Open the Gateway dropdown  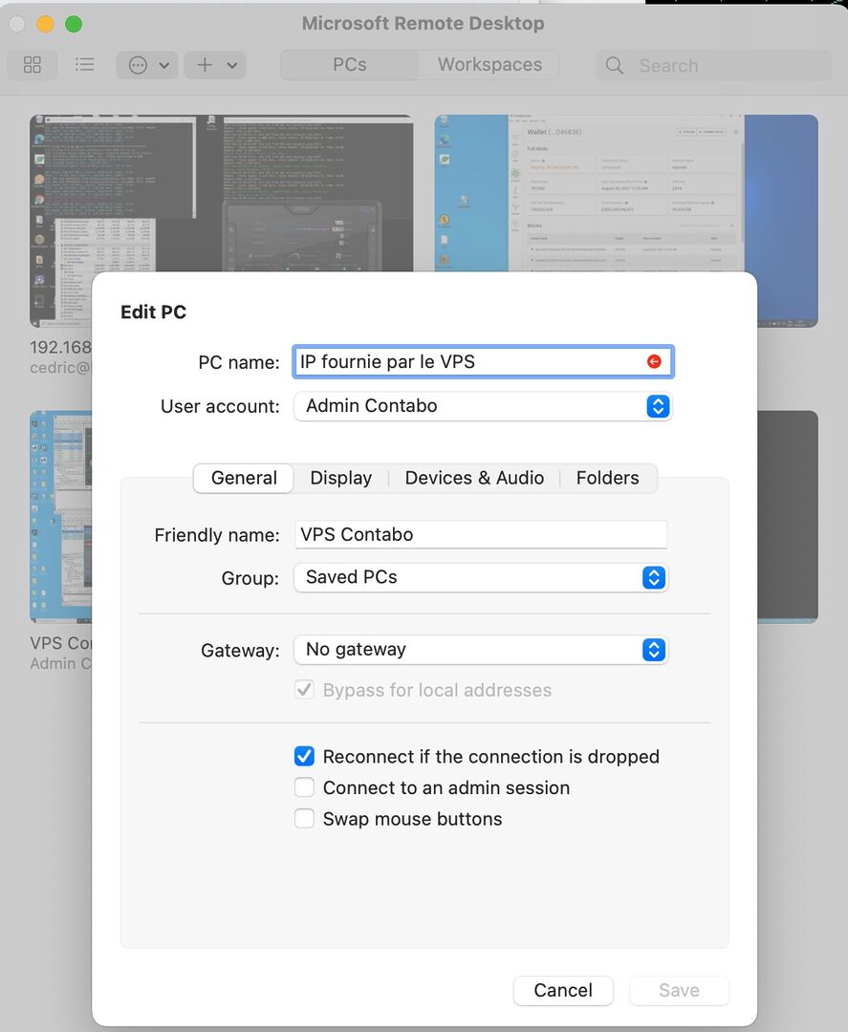481,650
